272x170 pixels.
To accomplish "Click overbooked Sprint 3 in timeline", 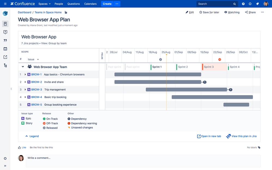I will (x=214, y=67).
